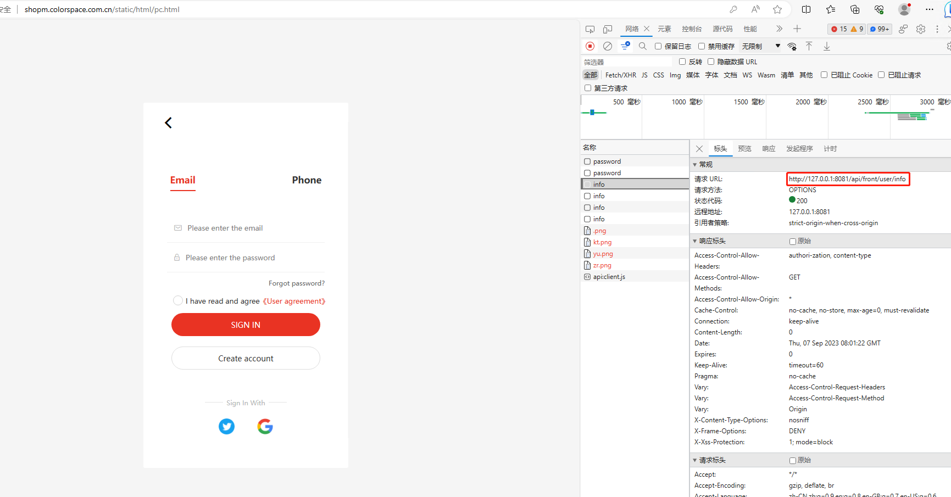
Task: Sign in with Google icon
Action: pyautogui.click(x=265, y=426)
